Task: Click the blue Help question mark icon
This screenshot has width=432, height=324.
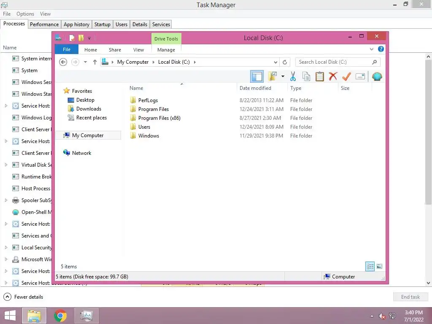Action: coord(381,49)
